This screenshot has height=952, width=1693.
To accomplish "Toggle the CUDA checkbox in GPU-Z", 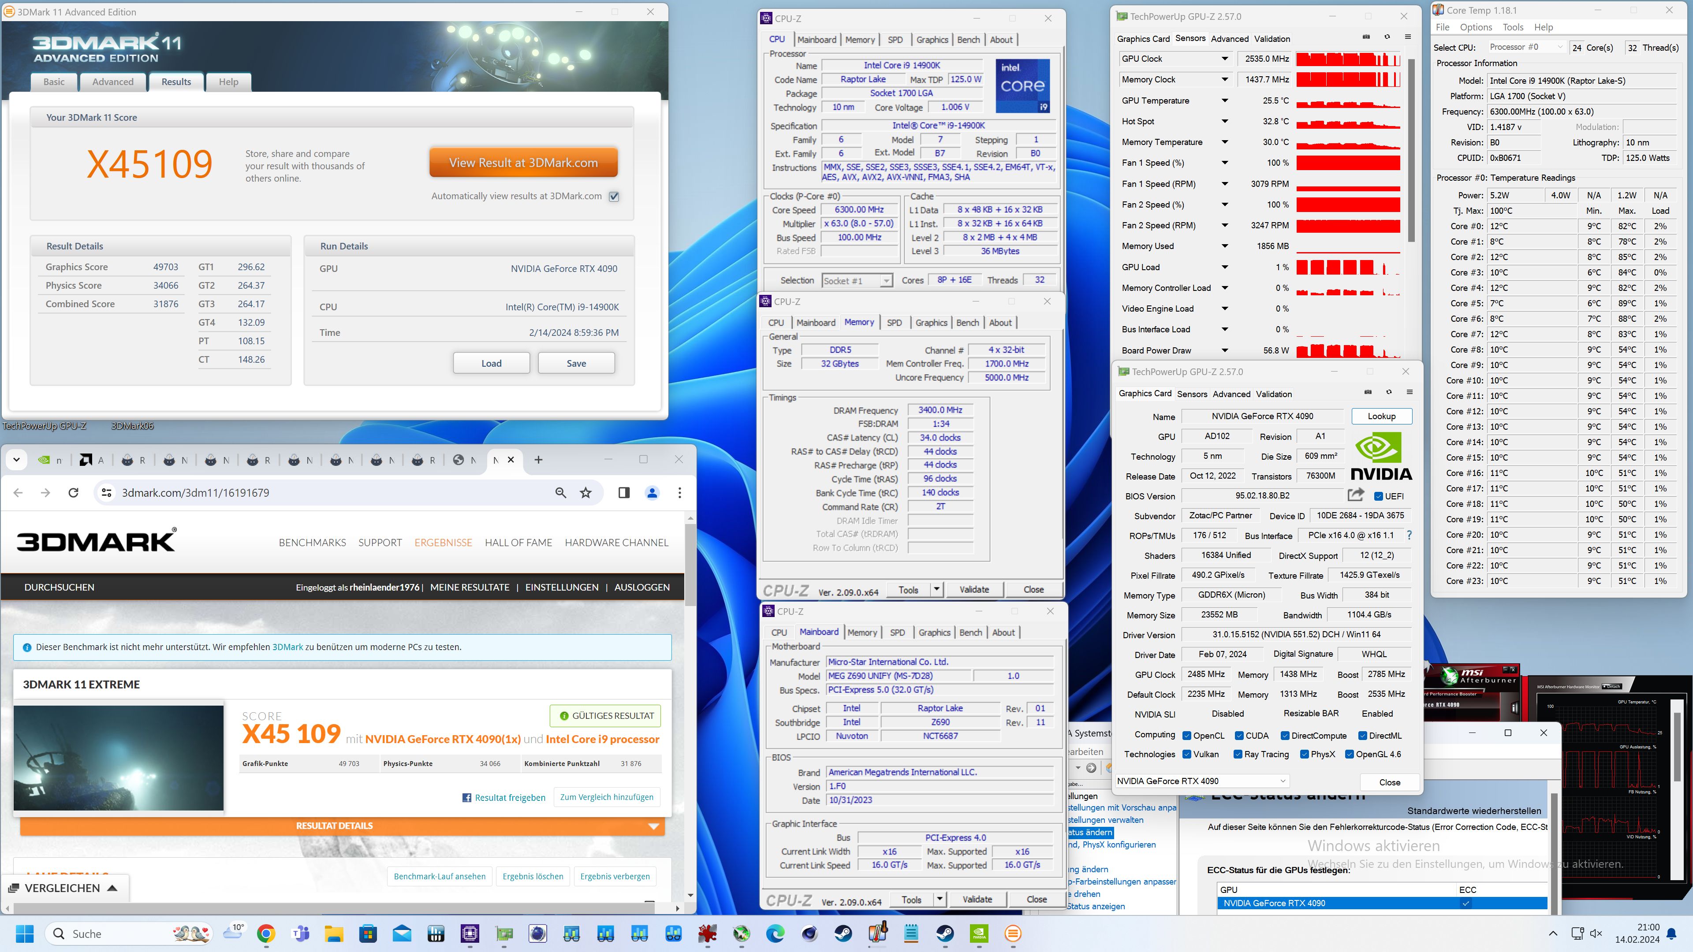I will click(1239, 735).
